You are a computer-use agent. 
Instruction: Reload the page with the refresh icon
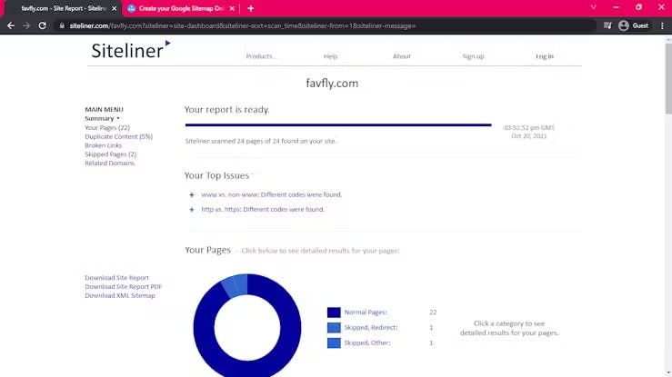pyautogui.click(x=42, y=25)
